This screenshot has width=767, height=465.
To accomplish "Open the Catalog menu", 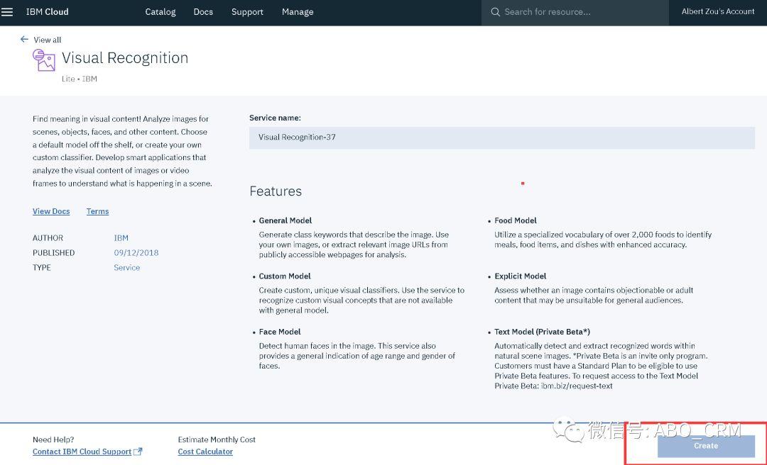I will (161, 12).
